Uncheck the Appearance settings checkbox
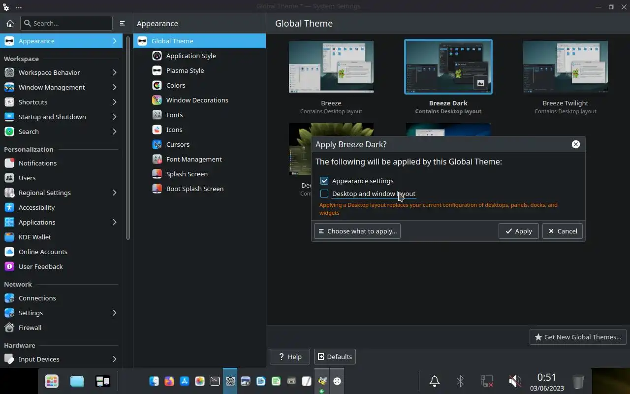The height and width of the screenshot is (394, 630). point(324,181)
